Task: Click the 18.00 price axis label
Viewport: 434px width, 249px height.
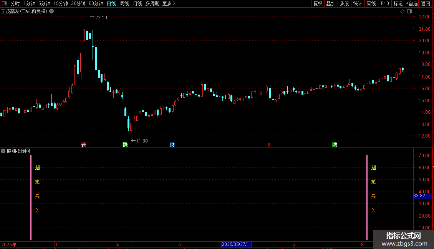Action: (x=424, y=64)
